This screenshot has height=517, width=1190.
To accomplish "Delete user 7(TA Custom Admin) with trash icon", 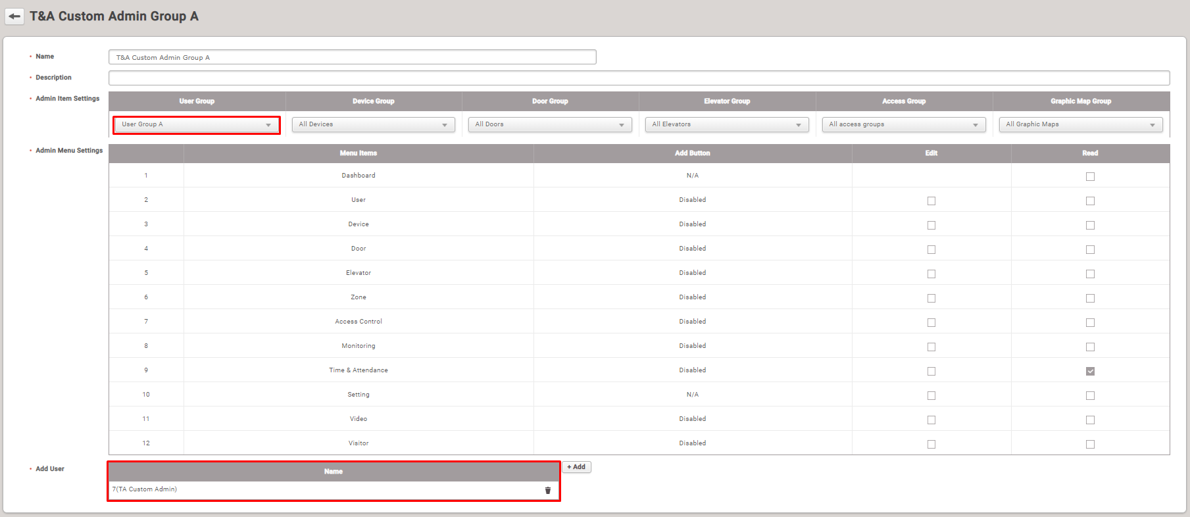I will (547, 490).
